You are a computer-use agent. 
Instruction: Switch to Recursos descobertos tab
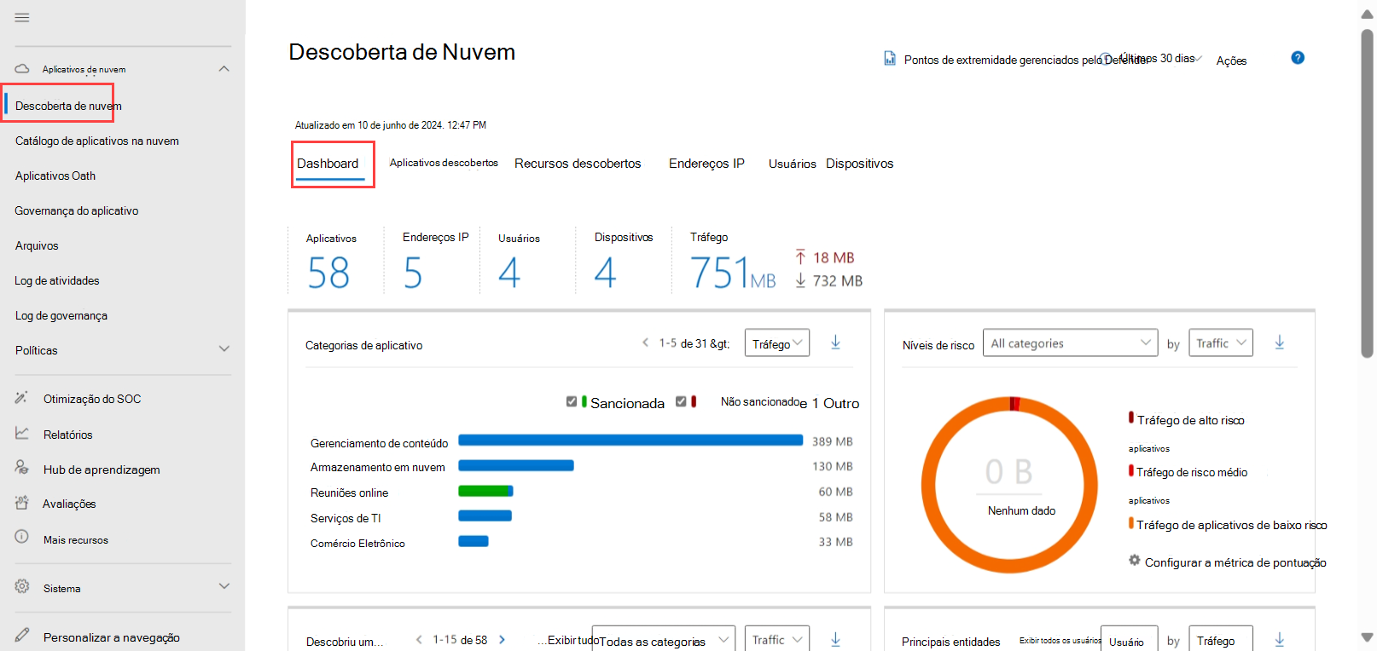[x=577, y=164]
